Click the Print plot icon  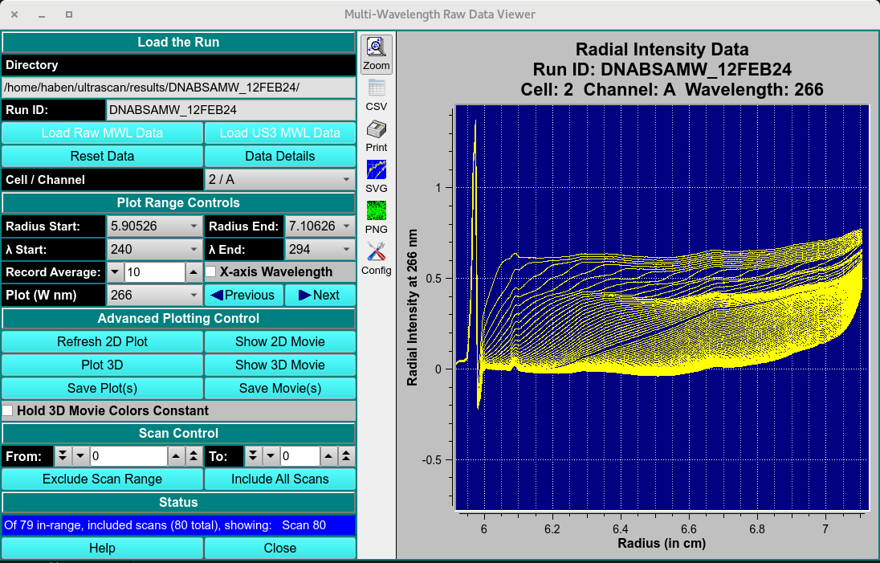point(376,136)
